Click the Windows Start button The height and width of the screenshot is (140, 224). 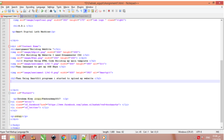click(3, 137)
